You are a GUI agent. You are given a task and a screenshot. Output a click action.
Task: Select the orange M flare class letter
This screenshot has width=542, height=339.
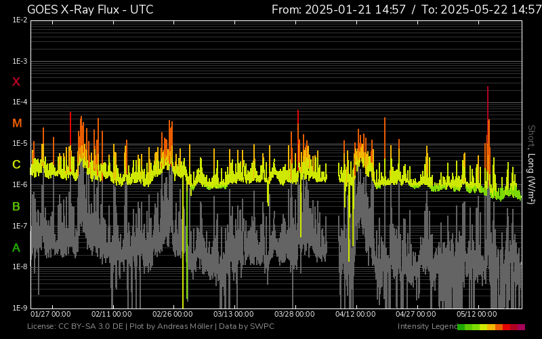(17, 123)
